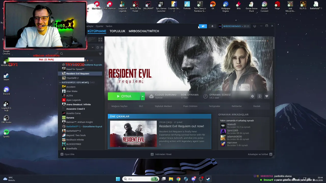Open the Topluluk Merkezi link
Image resolution: width=326 pixels, height=183 pixels.
click(x=163, y=106)
